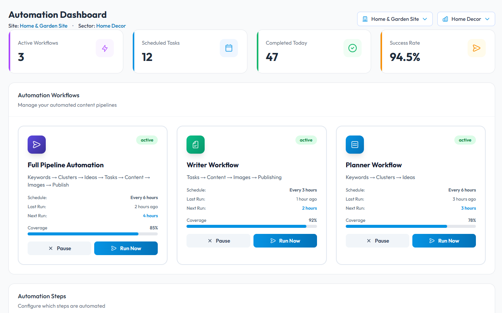Click the Home Decor dropdown chevron arrow
This screenshot has width=502, height=313.
click(487, 19)
